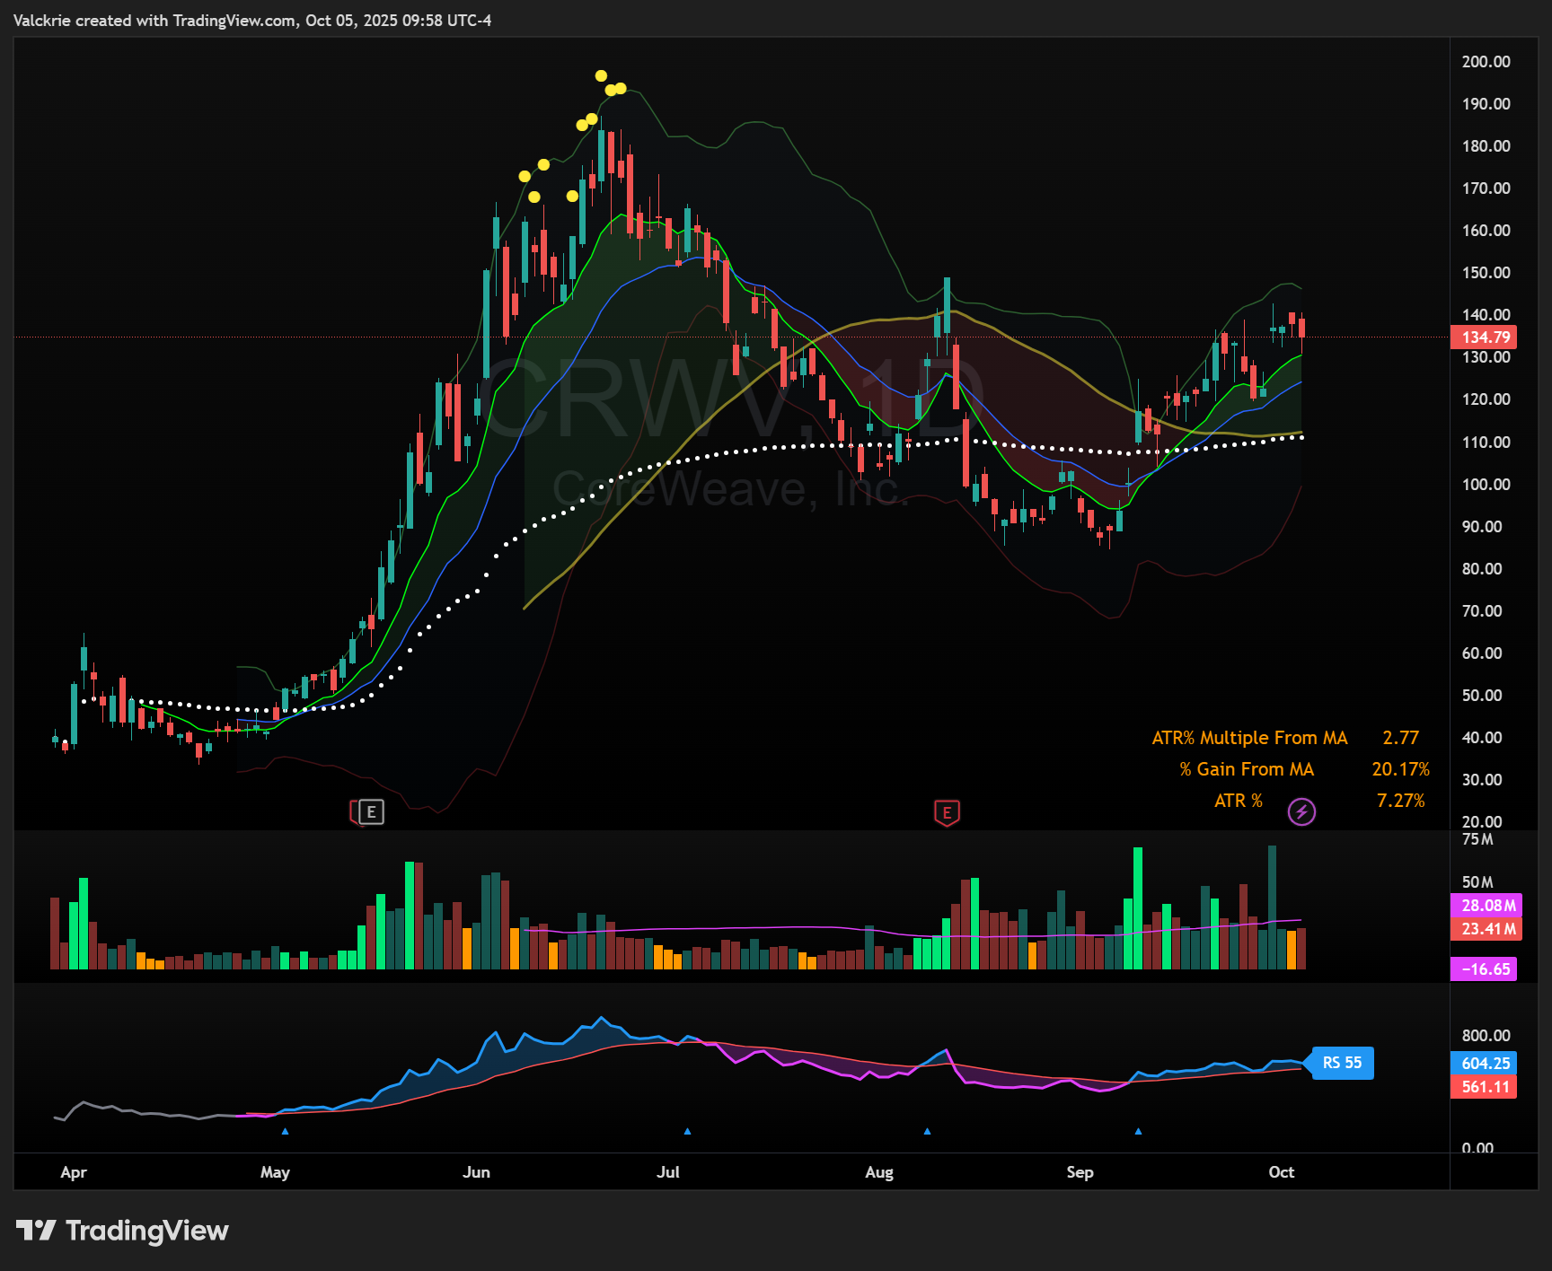1552x1271 pixels.
Task: Click the blue triangle marker near May
Action: click(285, 1131)
